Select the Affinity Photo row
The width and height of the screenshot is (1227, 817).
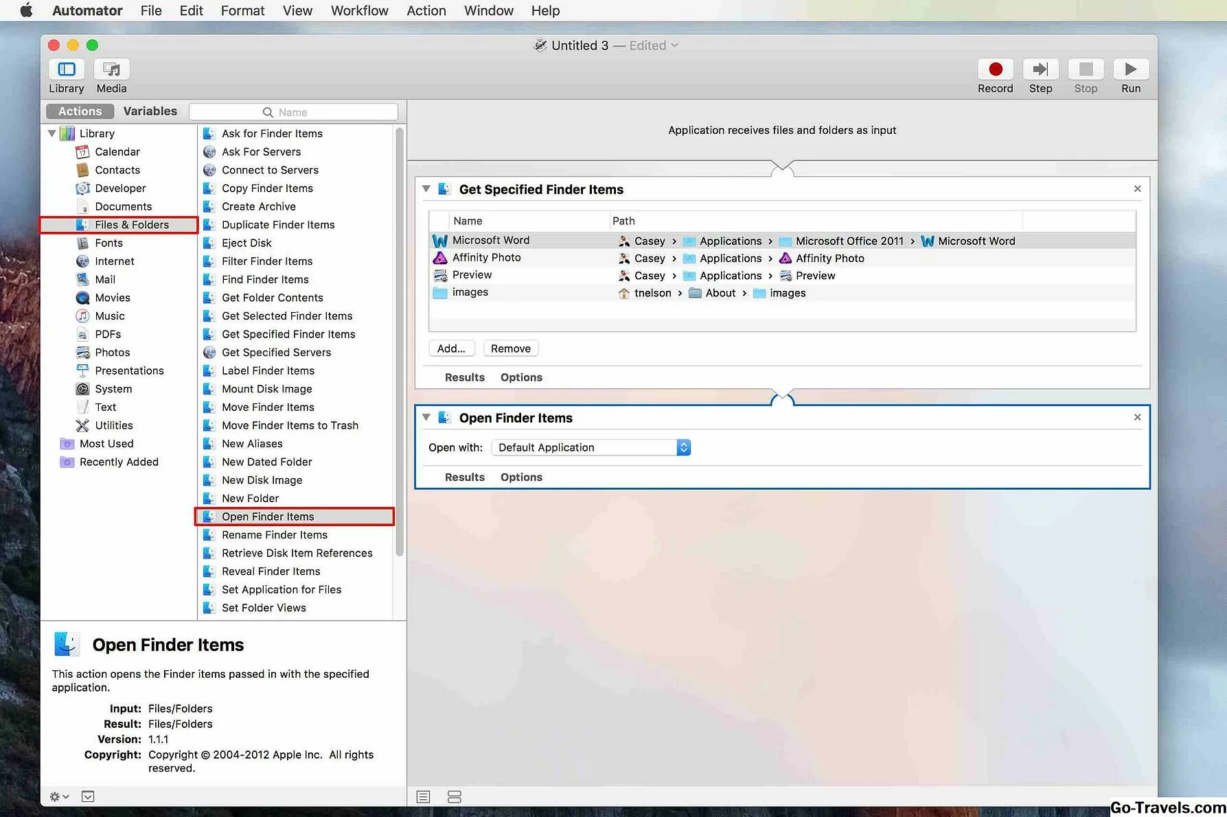click(782, 258)
